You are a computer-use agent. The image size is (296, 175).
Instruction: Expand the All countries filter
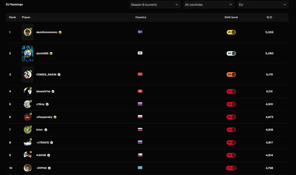coord(209,5)
